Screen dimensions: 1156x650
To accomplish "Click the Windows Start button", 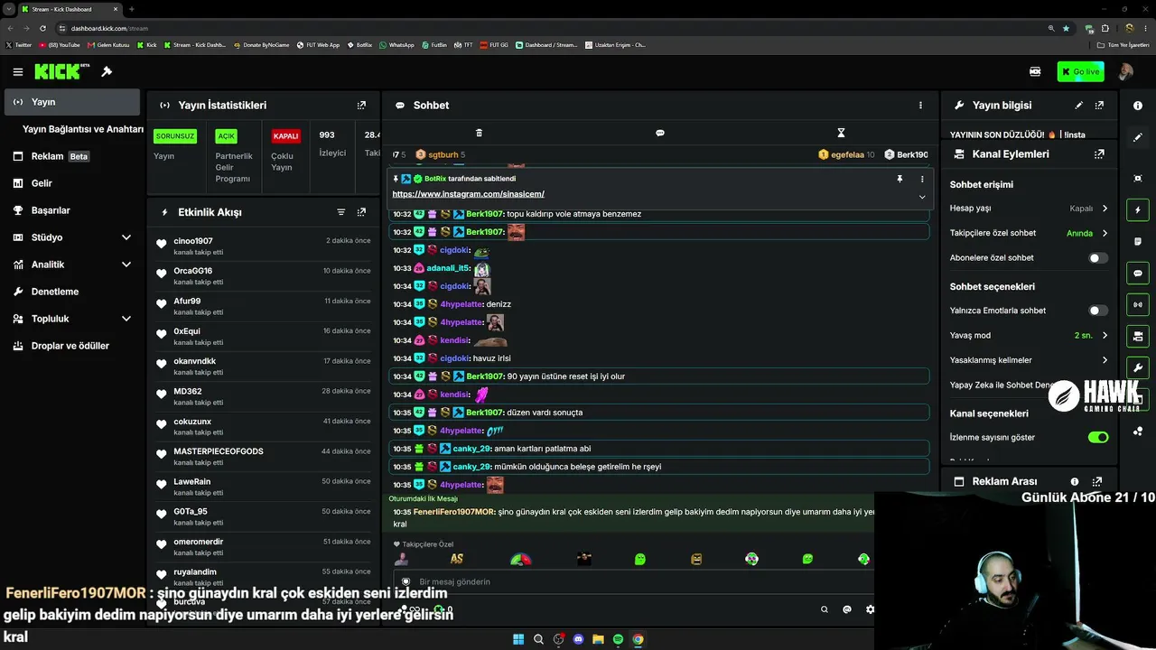I will 518,639.
